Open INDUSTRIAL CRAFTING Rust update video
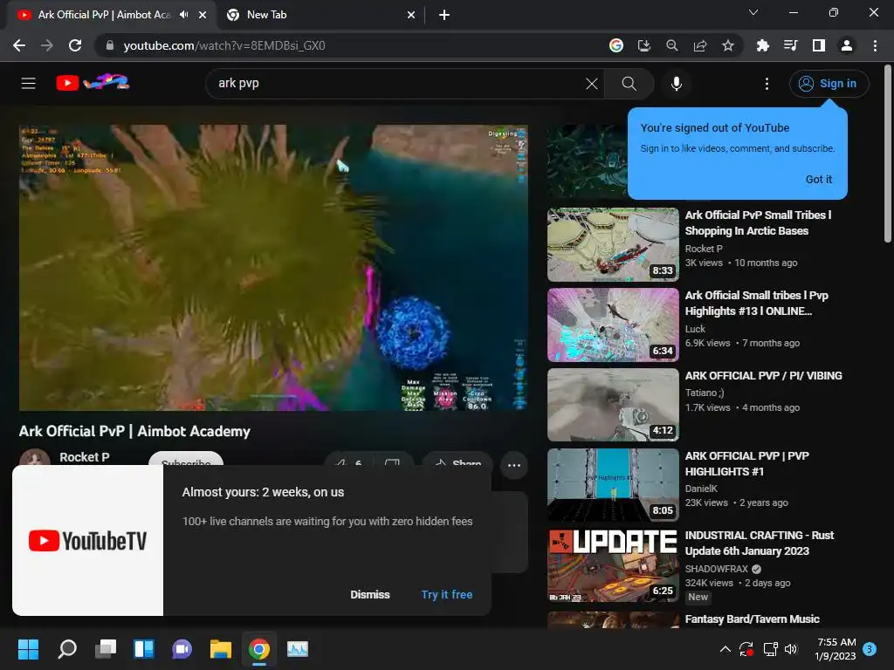Viewport: 894px width, 670px height. [759, 543]
